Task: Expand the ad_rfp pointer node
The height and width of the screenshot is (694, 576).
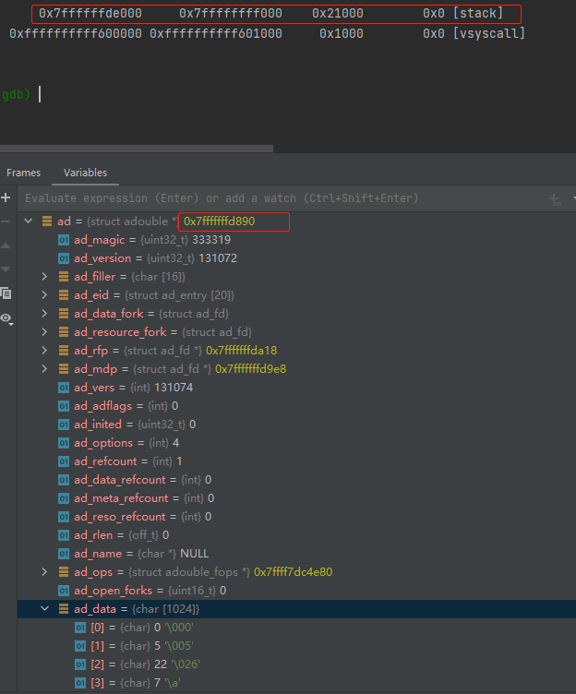Action: click(x=44, y=351)
